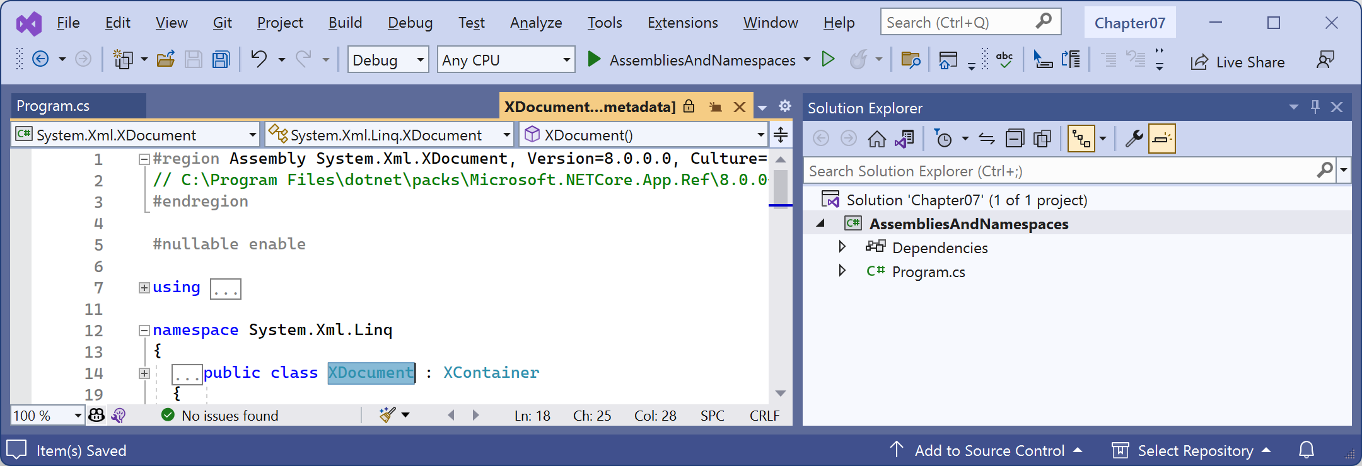Screen dimensions: 1362x466
Task: Open the File menu
Action: [x=68, y=23]
